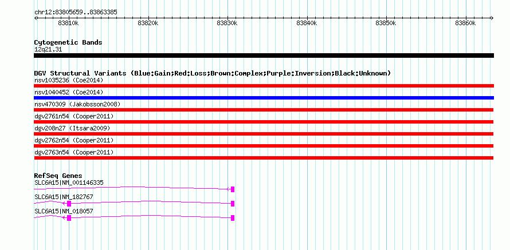Click the exon box of NM_001146335 transcript
This screenshot has width=510, height=250.
point(233,189)
